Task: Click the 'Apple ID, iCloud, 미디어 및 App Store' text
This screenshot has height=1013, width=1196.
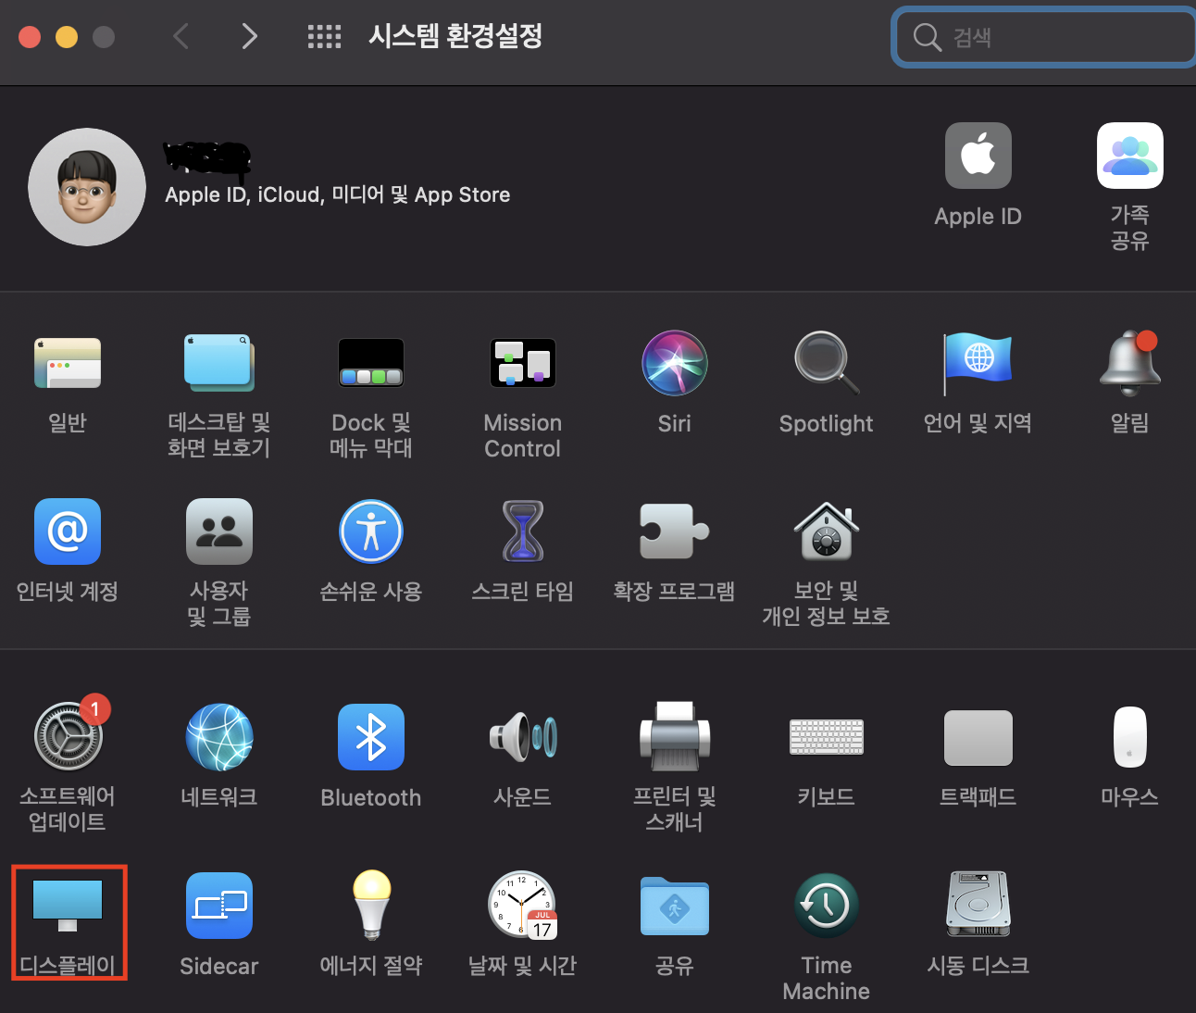Action: (x=338, y=194)
